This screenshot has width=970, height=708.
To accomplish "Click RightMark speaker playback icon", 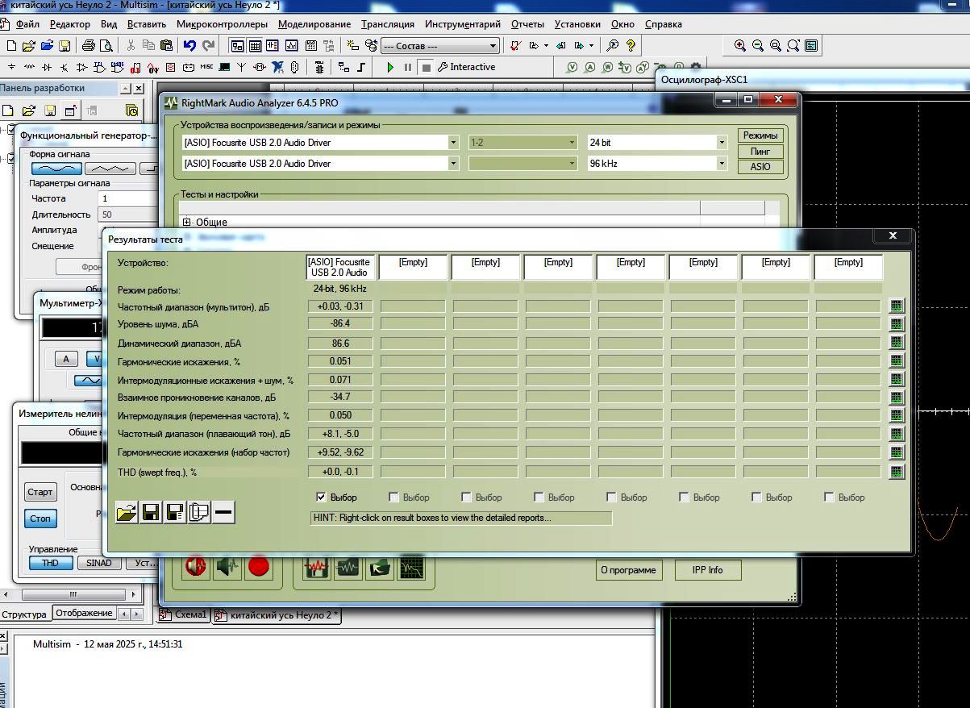I will click(x=227, y=567).
